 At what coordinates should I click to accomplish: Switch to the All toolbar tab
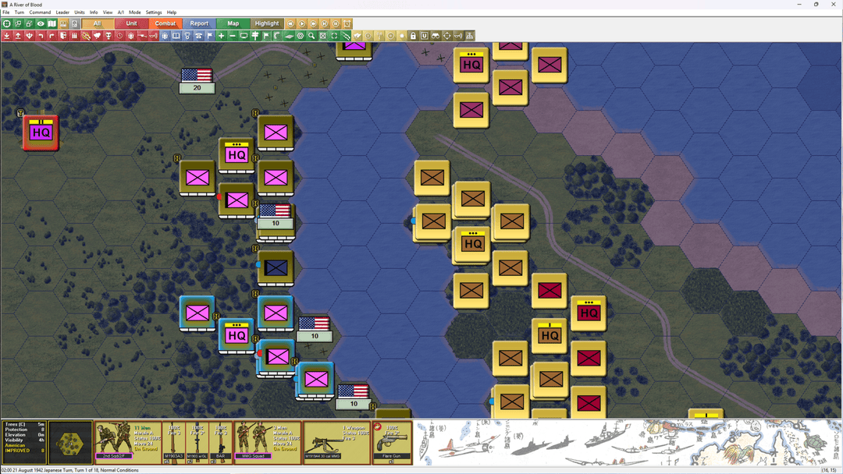tap(98, 23)
